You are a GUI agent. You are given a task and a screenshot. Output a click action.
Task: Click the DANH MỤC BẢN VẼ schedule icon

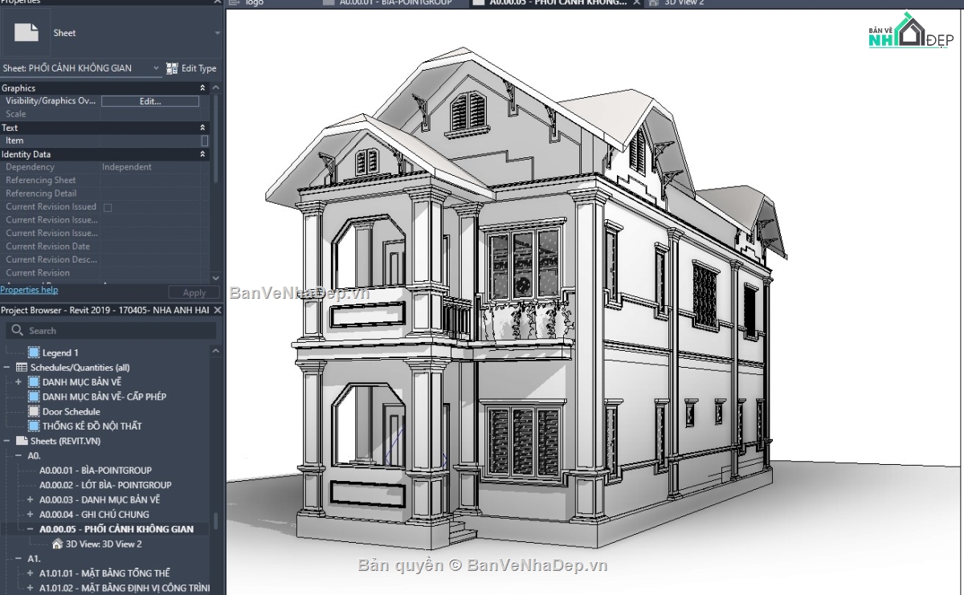[x=34, y=382]
